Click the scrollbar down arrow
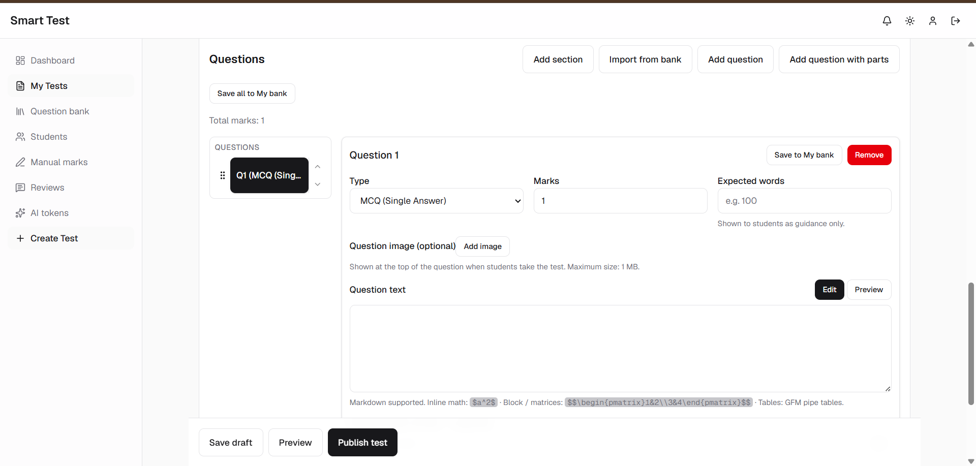Viewport: 976px width, 466px height. pos(971,461)
